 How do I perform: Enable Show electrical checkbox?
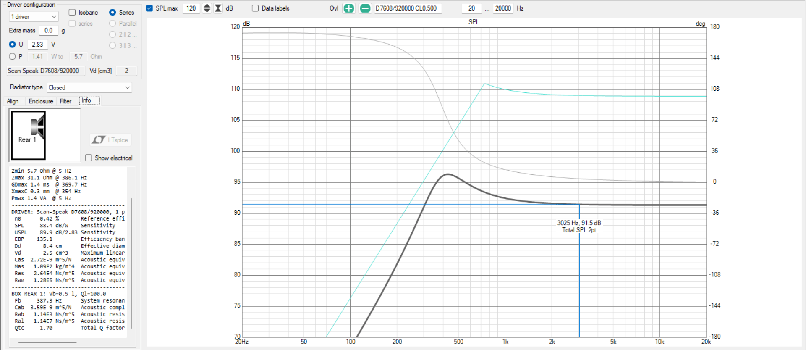click(89, 158)
